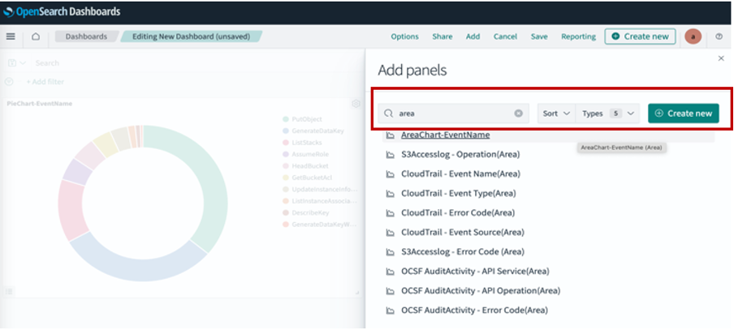Click the area icon beside OCSF AuditActivity - Error Code(Area)
The height and width of the screenshot is (334, 734).
tap(390, 310)
